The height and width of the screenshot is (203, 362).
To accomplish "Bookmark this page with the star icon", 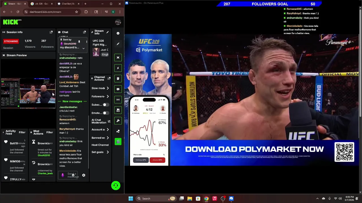I will point(76,12).
